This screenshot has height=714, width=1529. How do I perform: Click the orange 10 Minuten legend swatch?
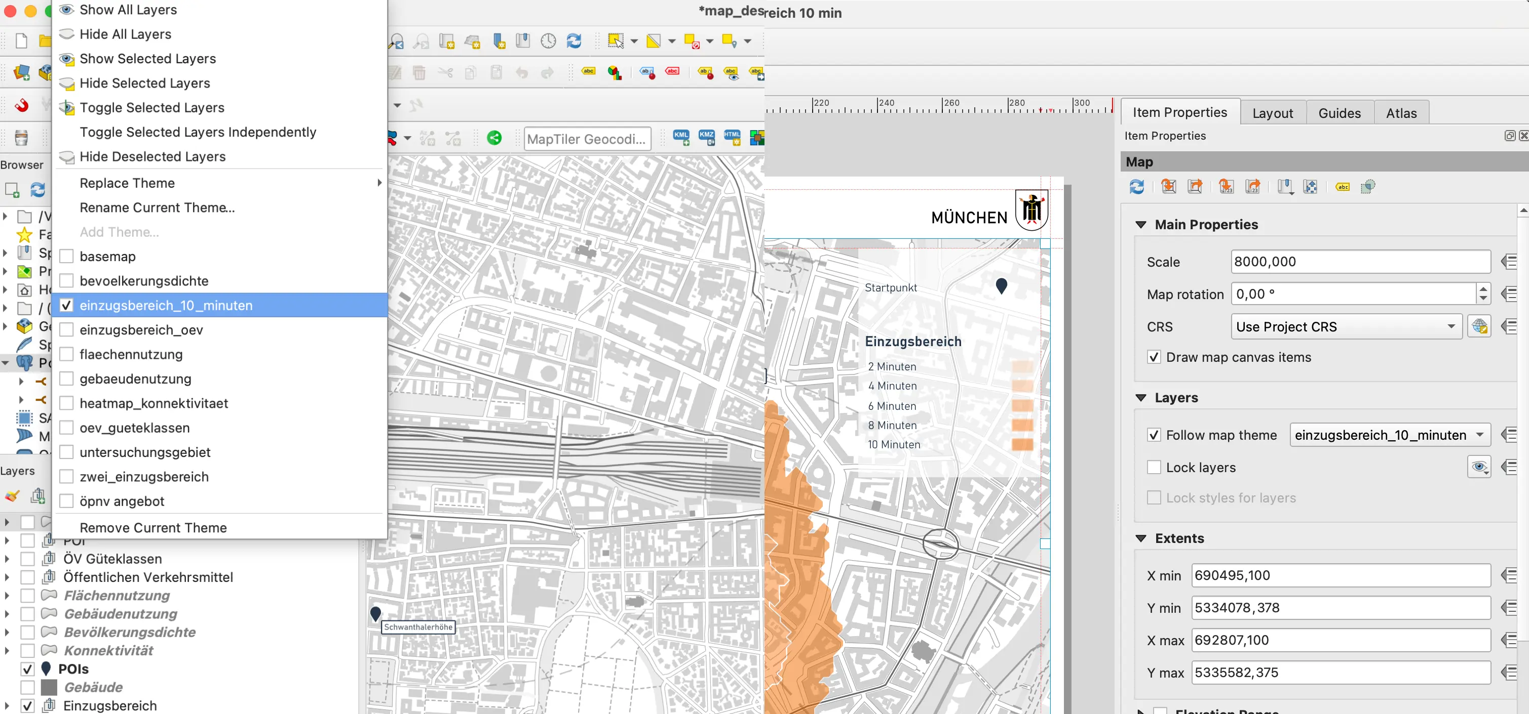click(x=1022, y=444)
